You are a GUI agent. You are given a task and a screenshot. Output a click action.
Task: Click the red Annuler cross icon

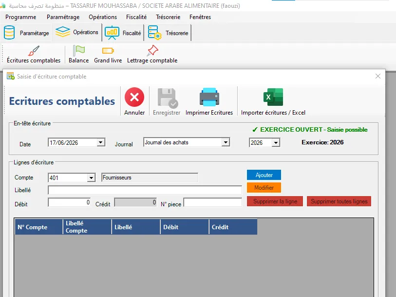click(134, 97)
